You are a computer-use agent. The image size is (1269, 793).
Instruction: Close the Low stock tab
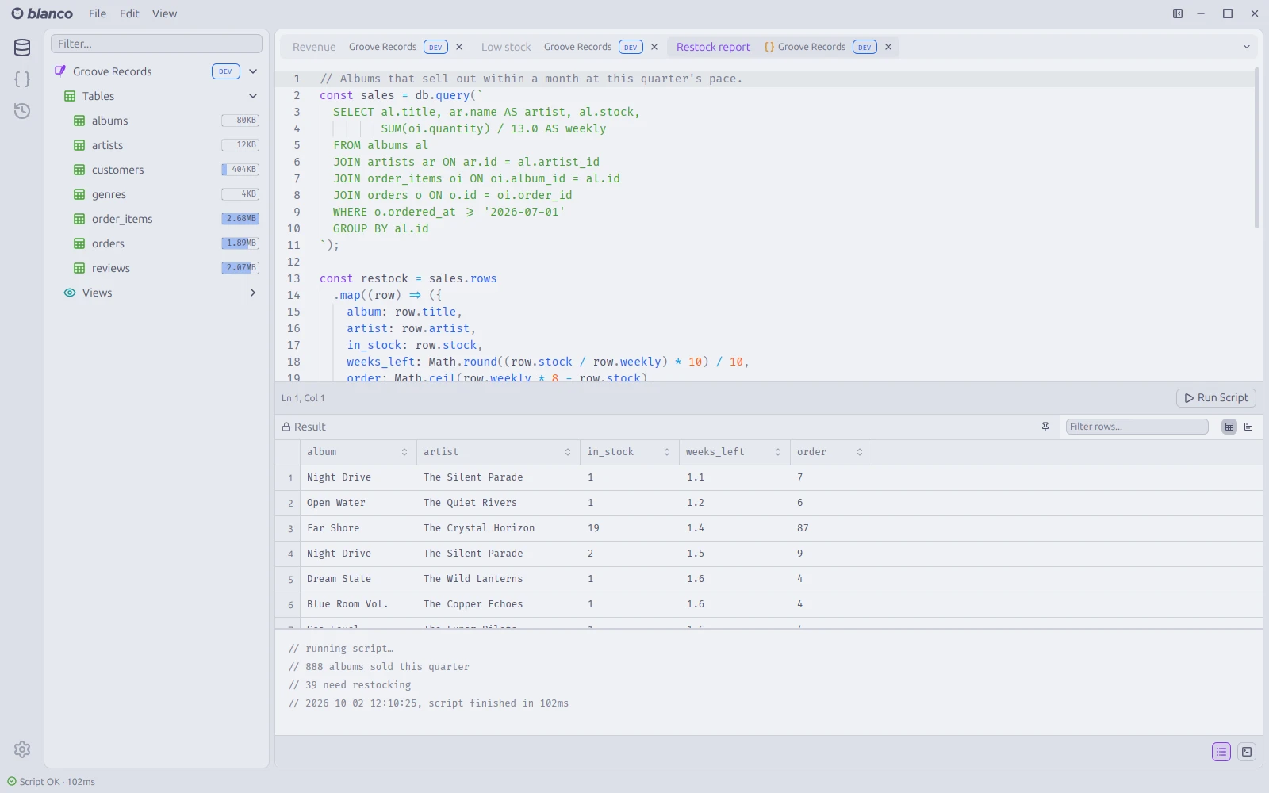[654, 47]
